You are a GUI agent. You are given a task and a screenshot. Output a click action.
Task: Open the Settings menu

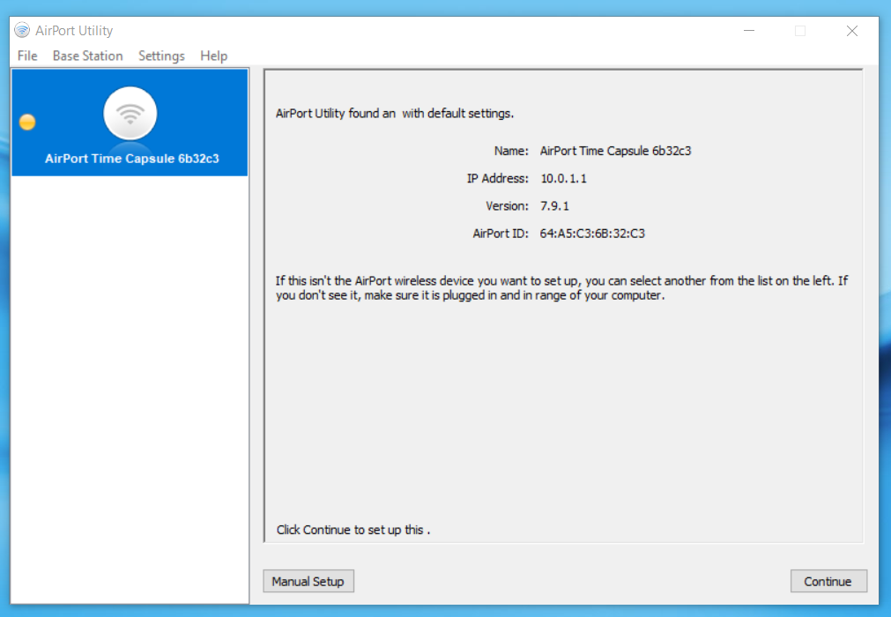click(161, 56)
